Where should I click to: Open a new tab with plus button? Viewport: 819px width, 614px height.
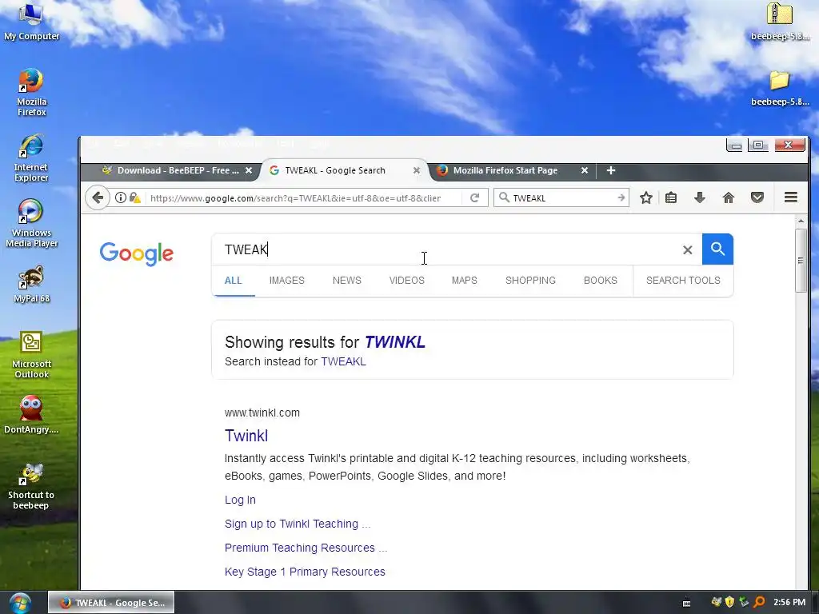[x=610, y=170]
